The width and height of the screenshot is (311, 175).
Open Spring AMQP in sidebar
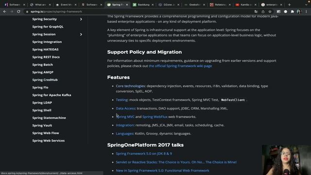pyautogui.click(x=43, y=72)
